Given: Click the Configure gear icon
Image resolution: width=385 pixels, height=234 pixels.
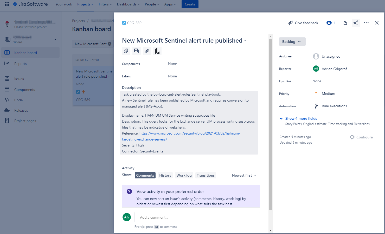Looking at the screenshot, I should tap(352, 137).
